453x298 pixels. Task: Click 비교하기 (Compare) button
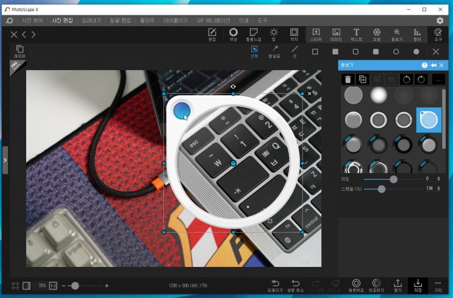click(x=376, y=286)
